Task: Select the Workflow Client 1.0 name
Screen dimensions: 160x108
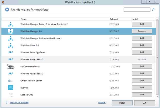Action: (29, 45)
